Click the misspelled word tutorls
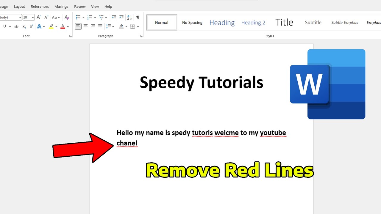 202,133
